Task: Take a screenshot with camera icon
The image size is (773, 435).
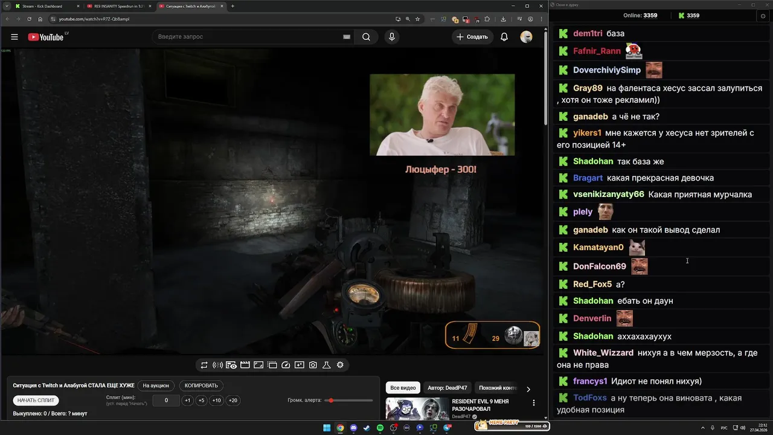Action: point(313,365)
